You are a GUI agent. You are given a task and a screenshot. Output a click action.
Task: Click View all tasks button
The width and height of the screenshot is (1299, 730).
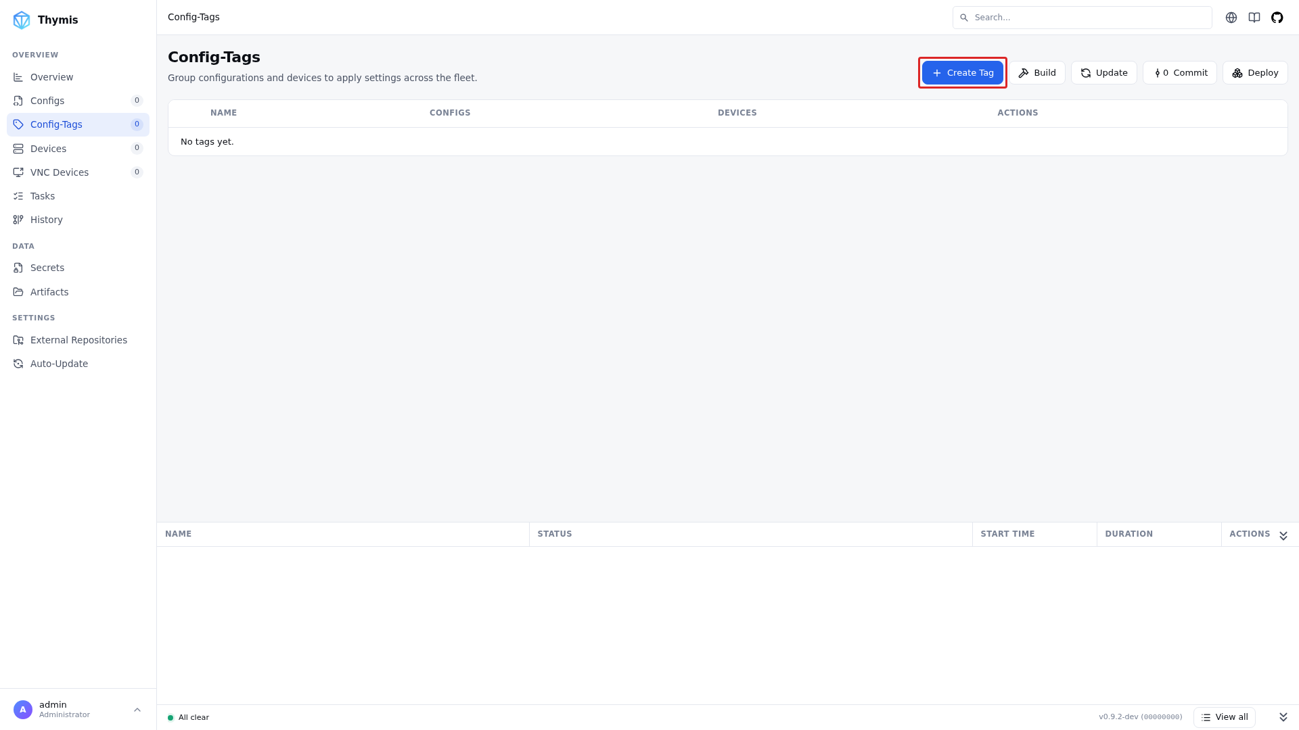click(x=1225, y=717)
